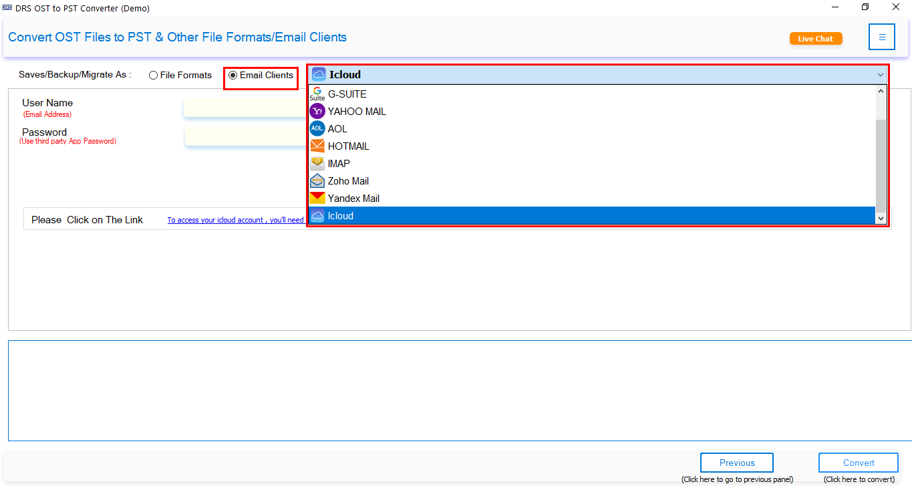912x486 pixels.
Task: Click the Hotmail orange envelope icon
Action: point(317,146)
